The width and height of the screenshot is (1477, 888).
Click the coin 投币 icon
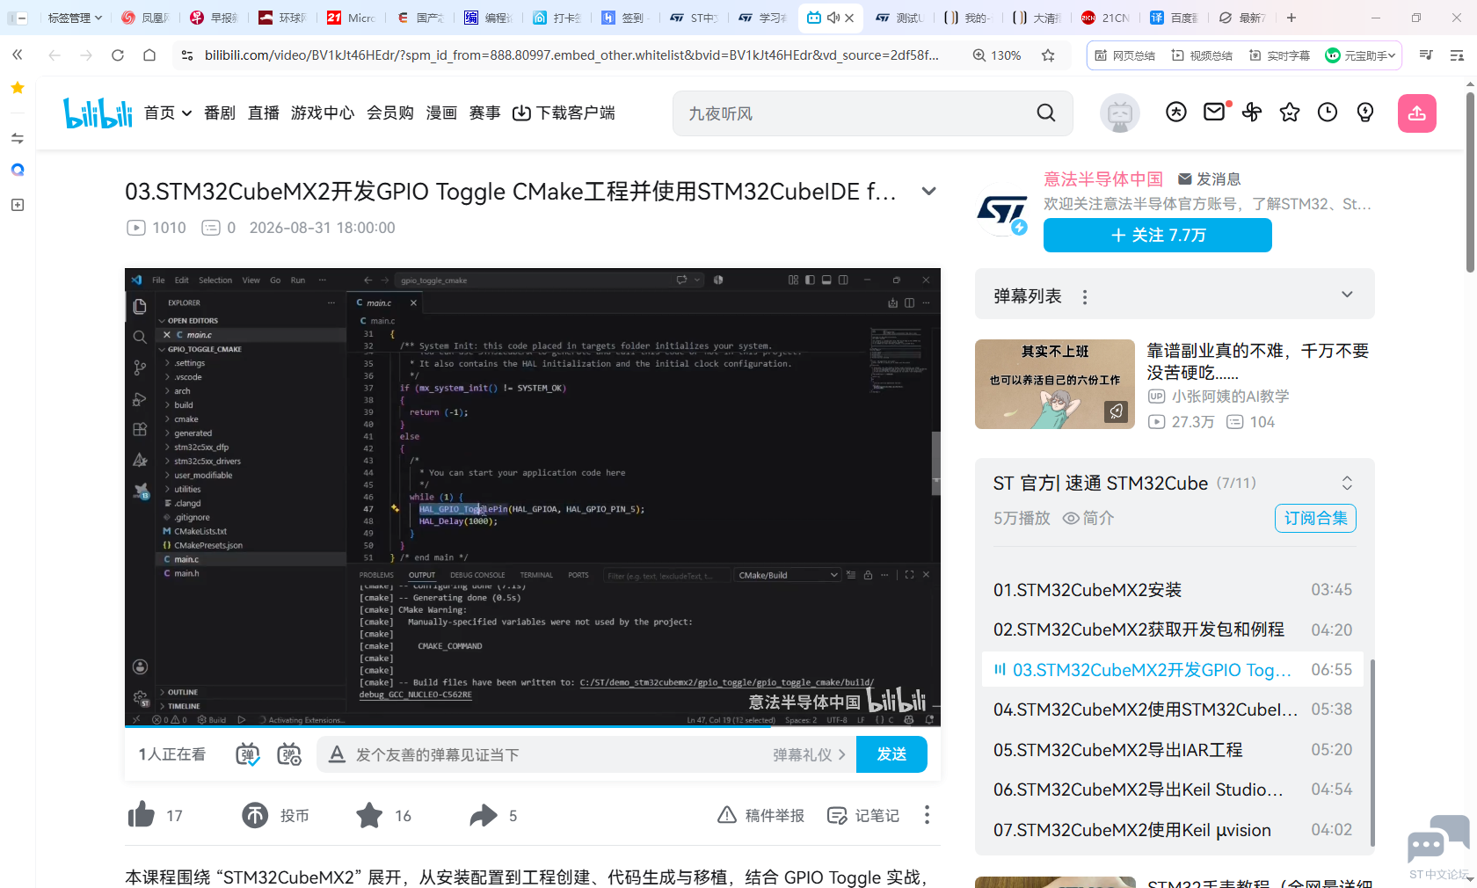point(255,815)
